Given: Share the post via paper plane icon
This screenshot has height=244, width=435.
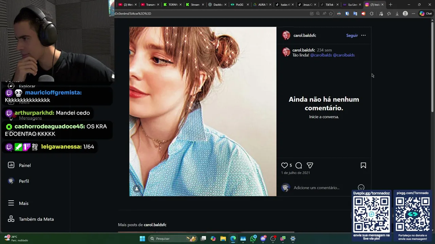Looking at the screenshot, I should tap(310, 165).
